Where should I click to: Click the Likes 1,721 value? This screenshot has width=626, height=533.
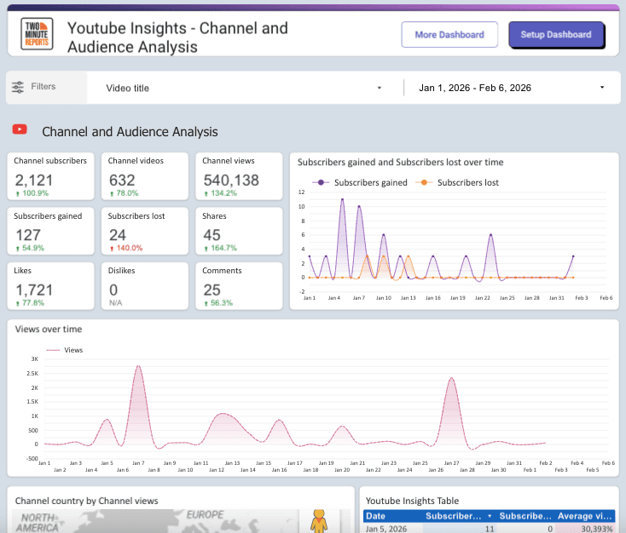click(x=34, y=289)
